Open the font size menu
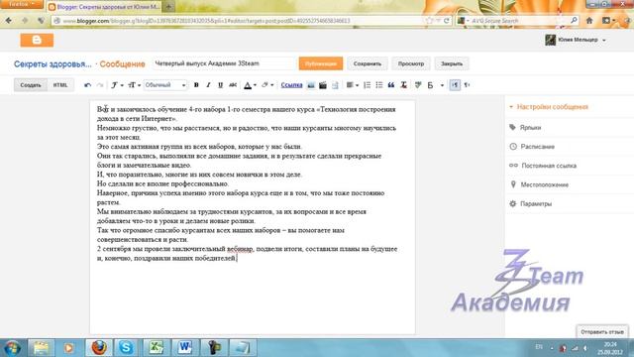Screen dimensions: 634x357 134,85
